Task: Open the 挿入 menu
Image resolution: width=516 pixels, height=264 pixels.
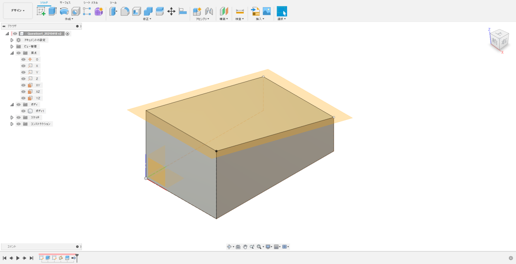Action: pyautogui.click(x=260, y=19)
